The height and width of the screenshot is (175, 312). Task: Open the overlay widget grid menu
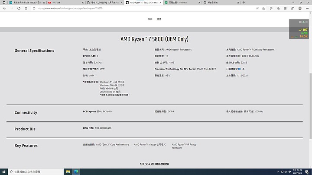[300, 22]
